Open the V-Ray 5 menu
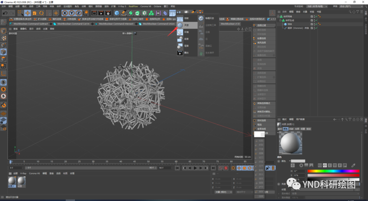368x201 pixels. 122,6
